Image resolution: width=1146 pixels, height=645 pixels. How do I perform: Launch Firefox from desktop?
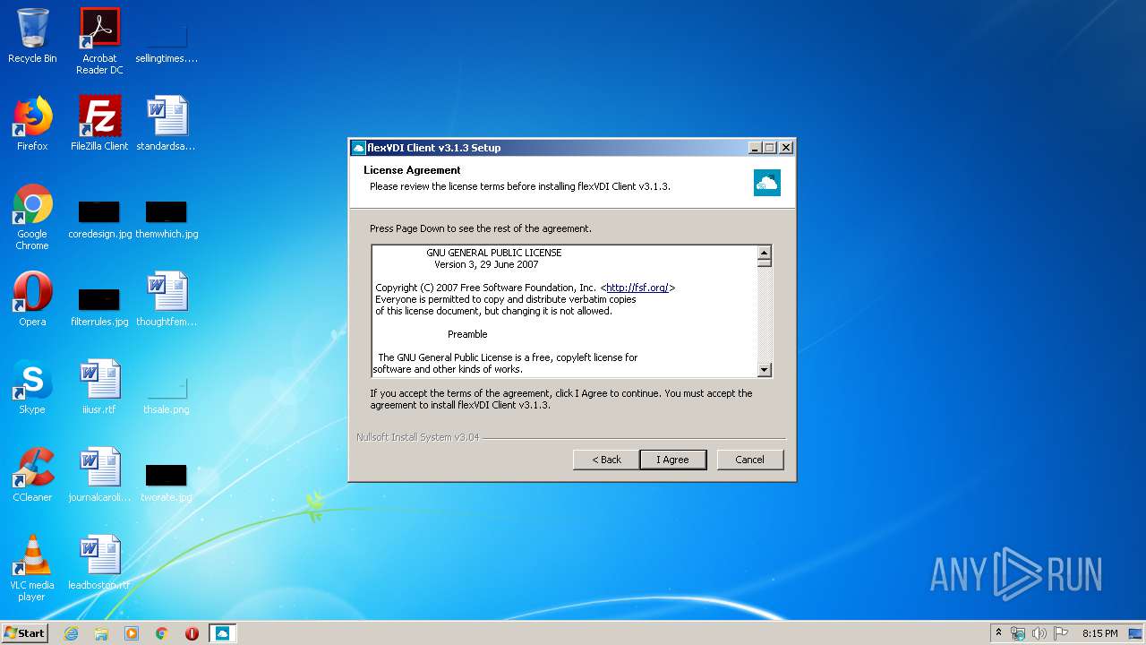click(32, 124)
